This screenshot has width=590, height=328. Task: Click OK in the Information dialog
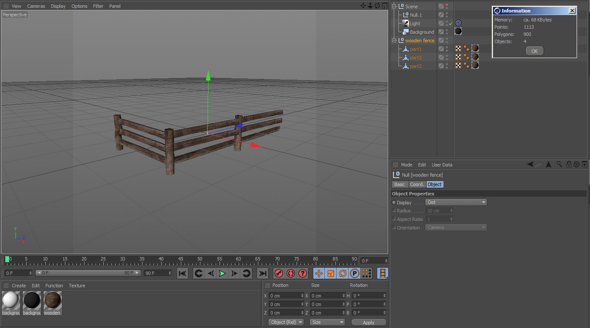click(534, 51)
